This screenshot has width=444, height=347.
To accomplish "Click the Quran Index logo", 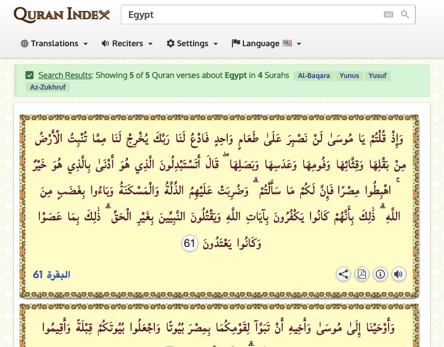I will pos(61,14).
